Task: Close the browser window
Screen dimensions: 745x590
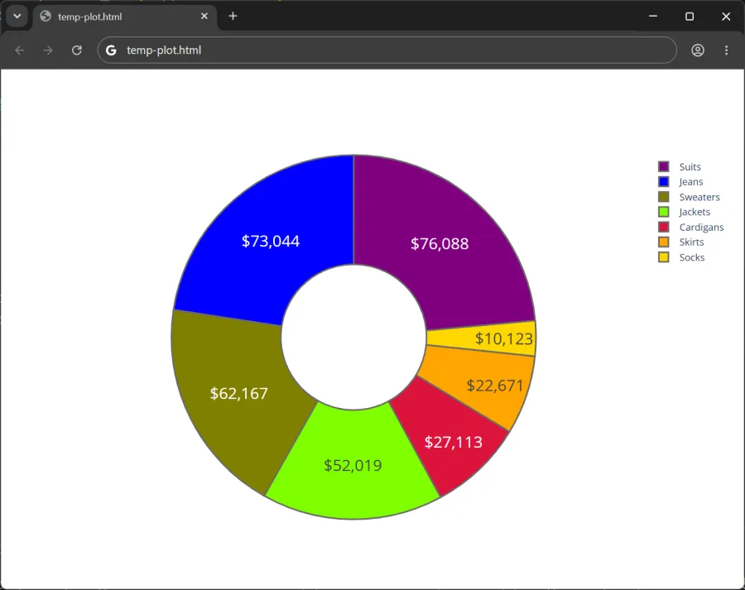Action: [726, 17]
